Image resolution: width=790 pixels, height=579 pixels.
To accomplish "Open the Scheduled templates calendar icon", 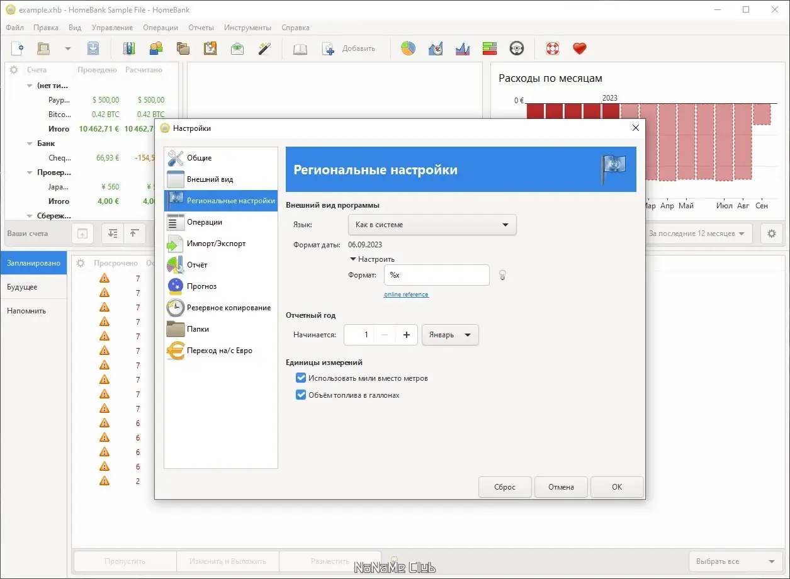I will click(x=210, y=48).
